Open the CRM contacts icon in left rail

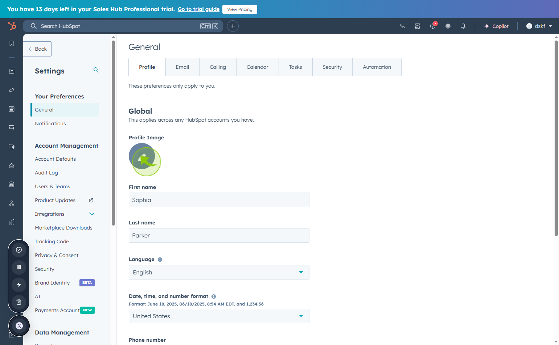tap(12, 71)
